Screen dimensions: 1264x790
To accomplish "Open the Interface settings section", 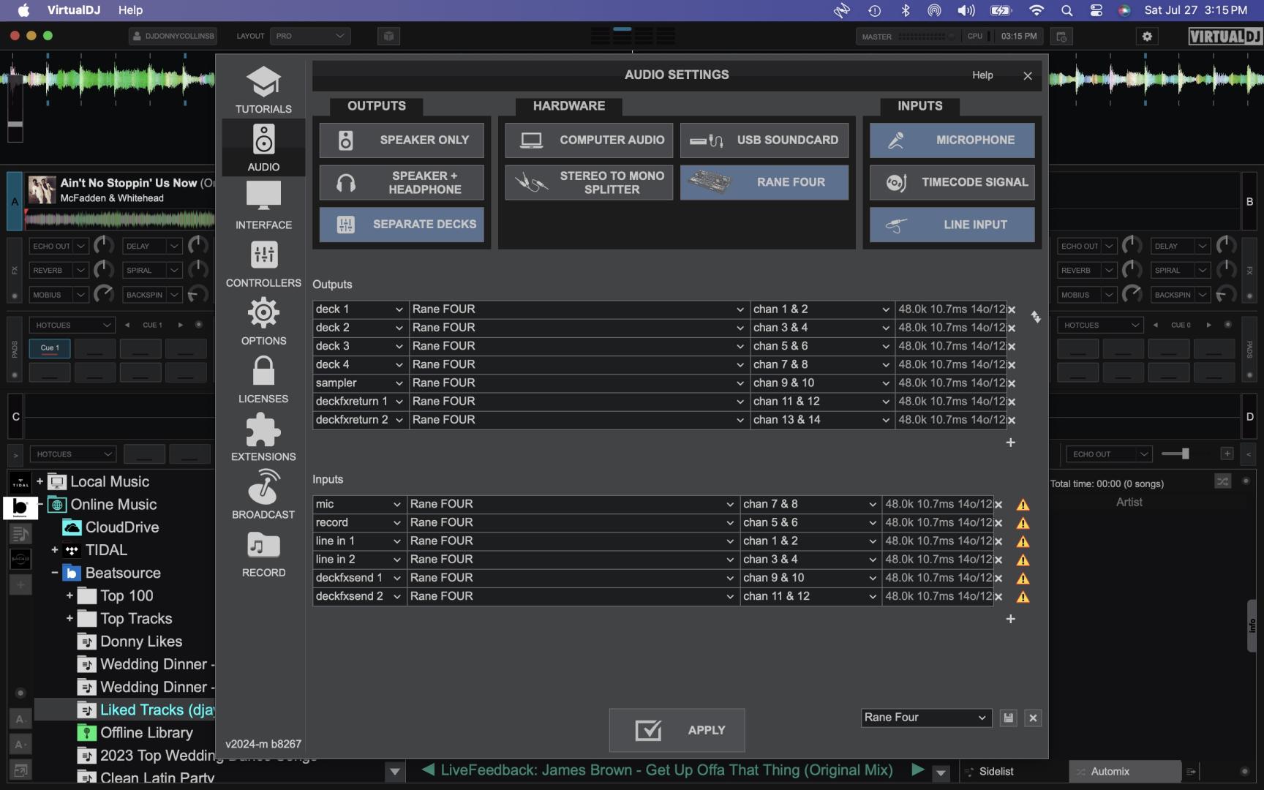I will click(x=263, y=205).
